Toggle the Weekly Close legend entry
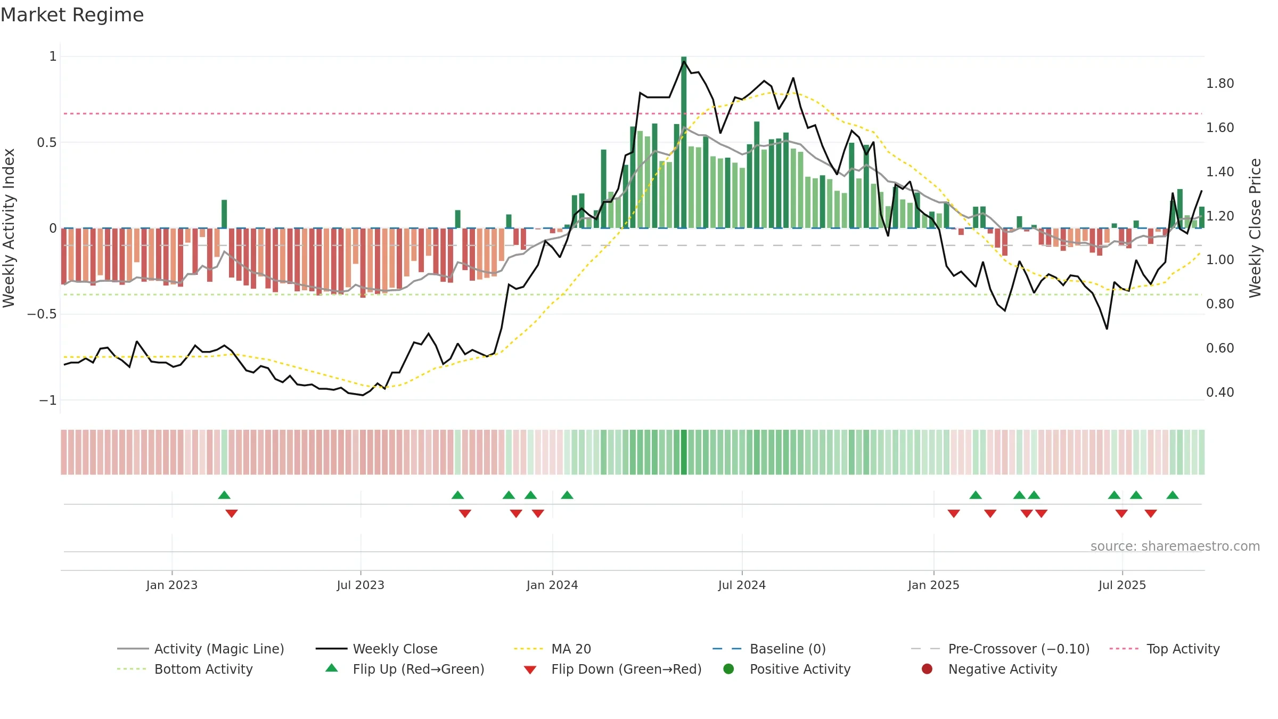The width and height of the screenshot is (1278, 719). (x=376, y=649)
